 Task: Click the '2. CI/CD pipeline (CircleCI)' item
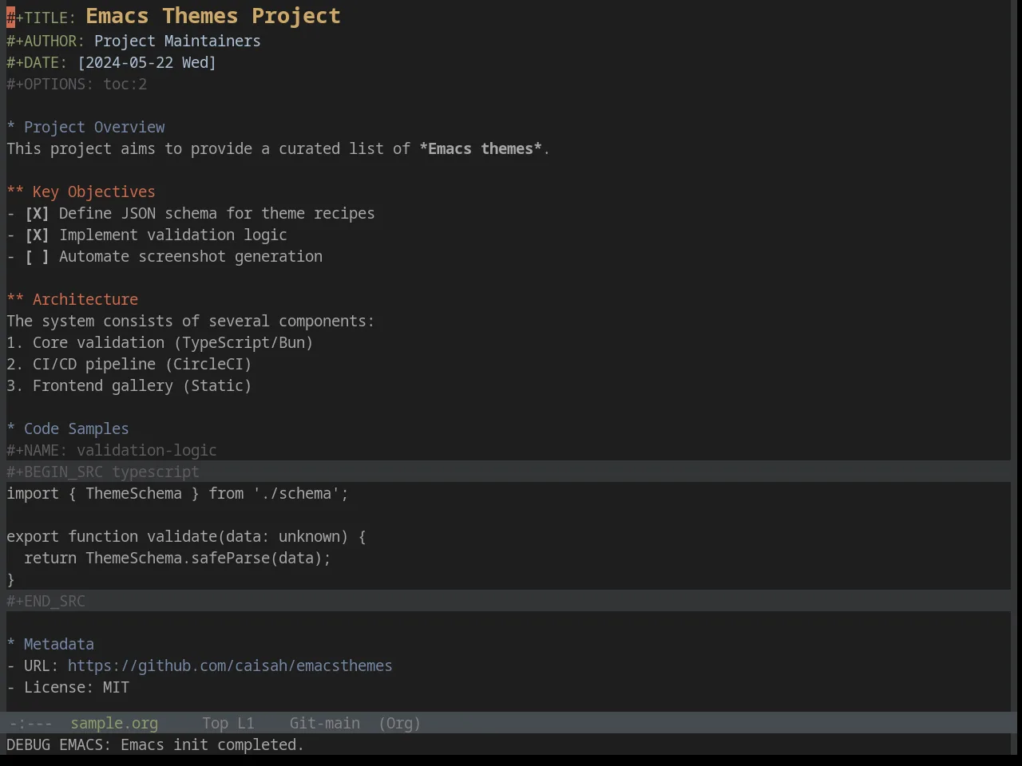tap(129, 365)
